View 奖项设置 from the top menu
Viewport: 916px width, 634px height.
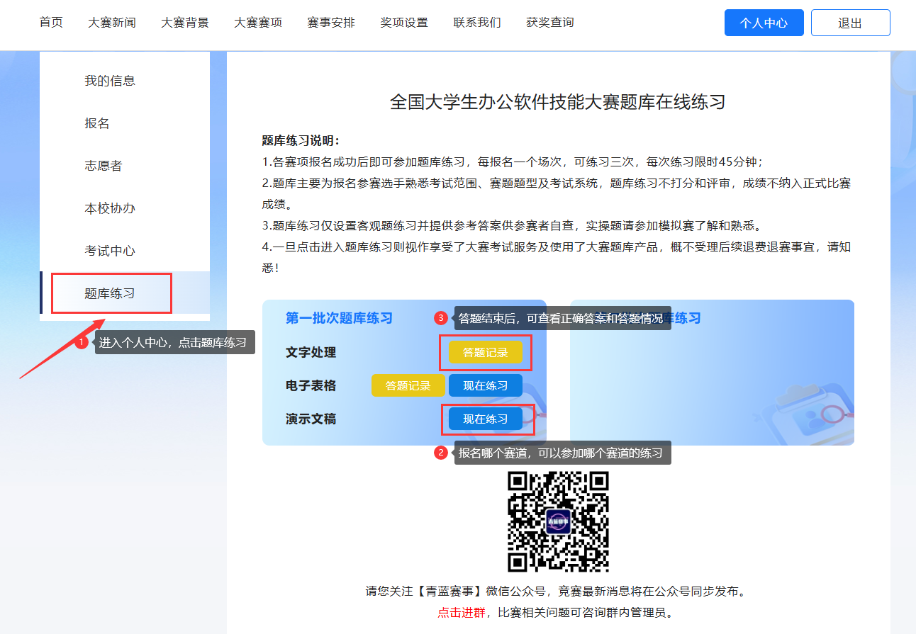click(x=404, y=23)
